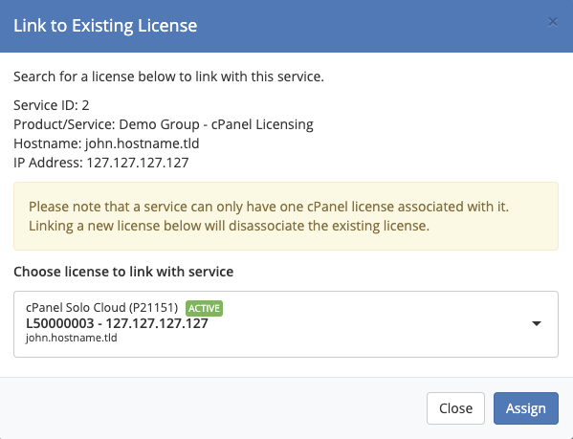Screen dimensions: 573x439
Task: Click the Hostname: john.hostname.tld line
Action: pyautogui.click(x=106, y=143)
